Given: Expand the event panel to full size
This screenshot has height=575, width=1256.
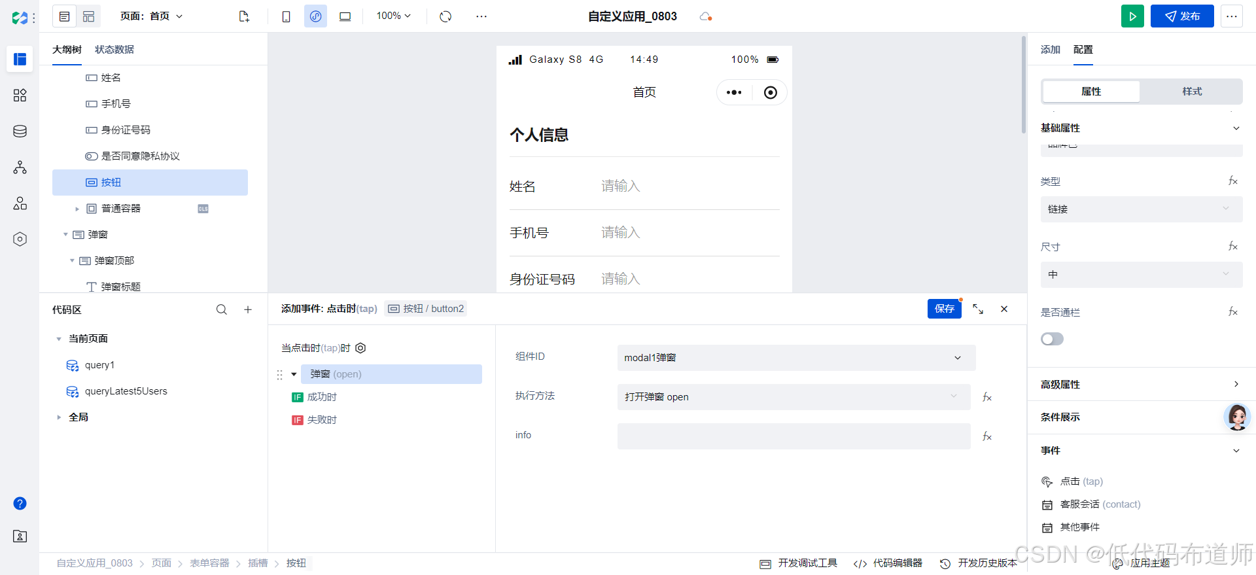Looking at the screenshot, I should (x=978, y=309).
